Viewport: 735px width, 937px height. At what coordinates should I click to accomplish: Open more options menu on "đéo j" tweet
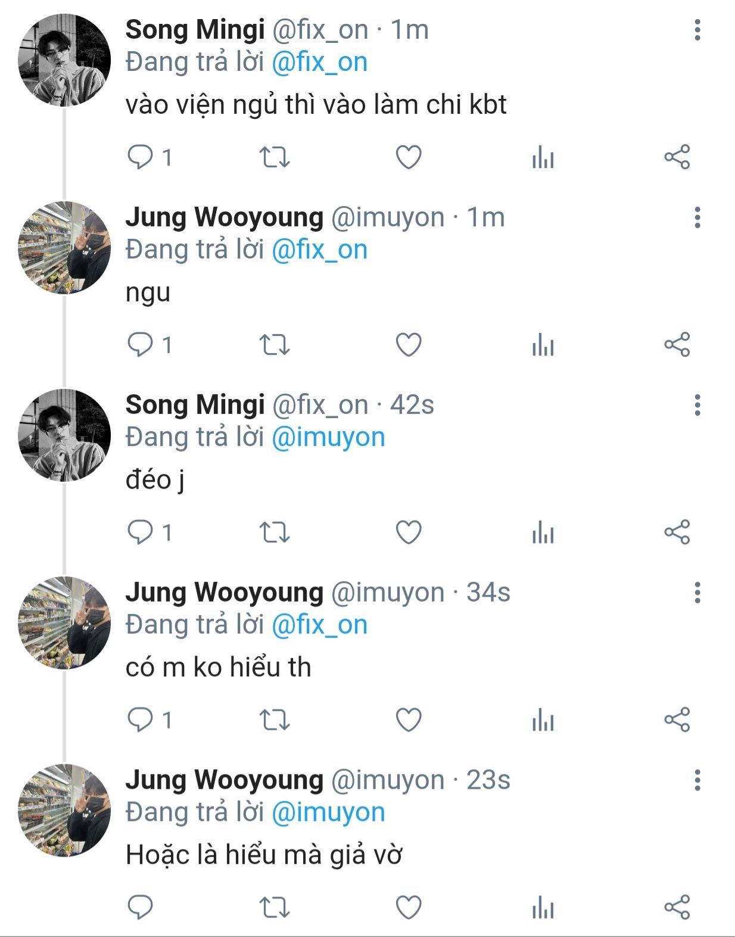[697, 405]
